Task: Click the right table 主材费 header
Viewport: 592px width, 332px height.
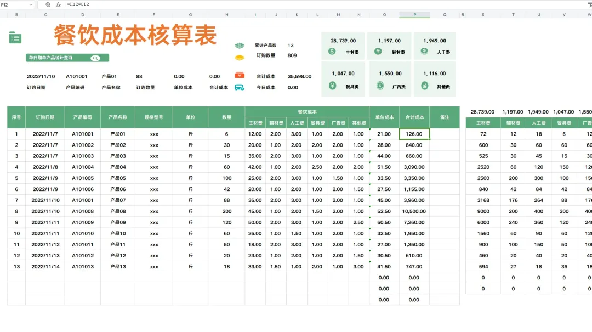Action: [x=483, y=123]
